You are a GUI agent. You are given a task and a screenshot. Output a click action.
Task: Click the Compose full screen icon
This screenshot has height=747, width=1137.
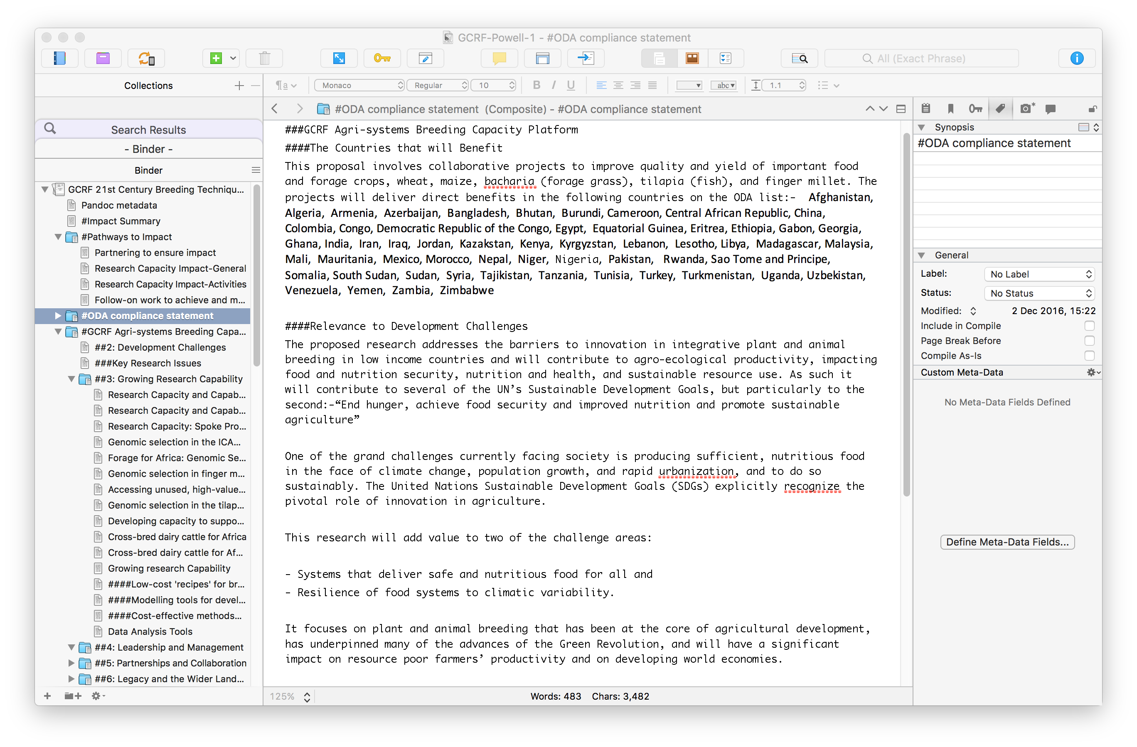click(x=339, y=58)
